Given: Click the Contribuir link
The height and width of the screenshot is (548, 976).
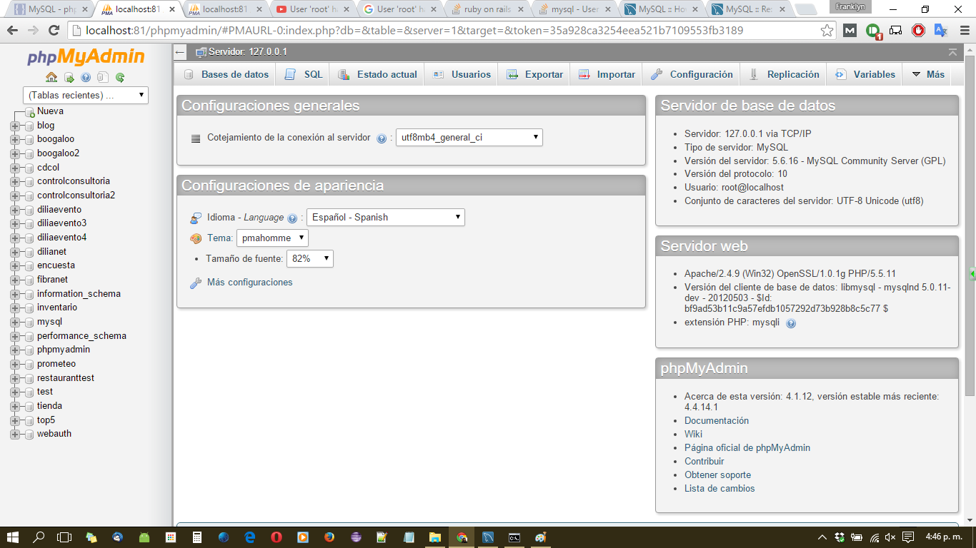Looking at the screenshot, I should (x=704, y=462).
